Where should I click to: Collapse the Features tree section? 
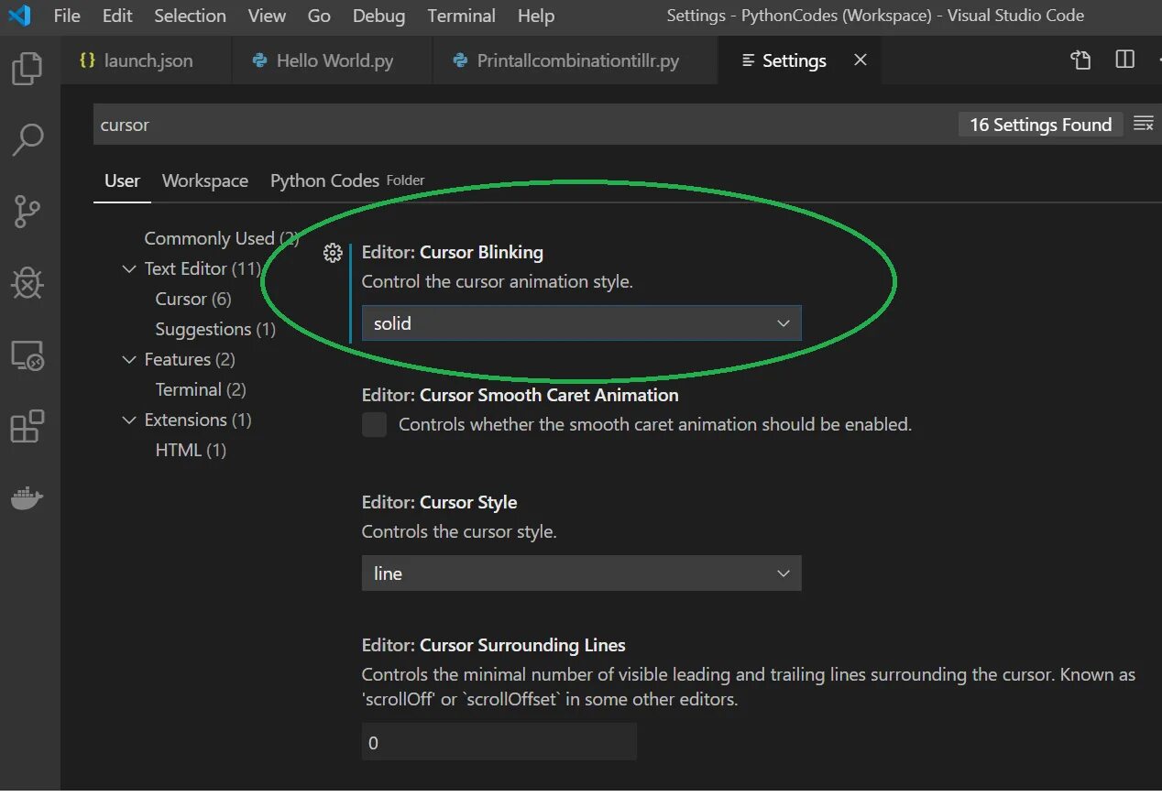click(x=129, y=359)
